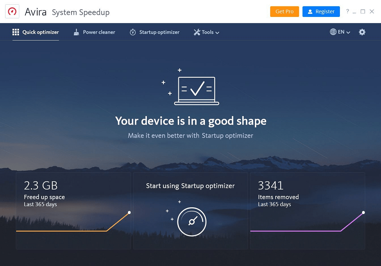381x266 pixels.
Task: Click the 2.3 GB value
Action: point(41,186)
